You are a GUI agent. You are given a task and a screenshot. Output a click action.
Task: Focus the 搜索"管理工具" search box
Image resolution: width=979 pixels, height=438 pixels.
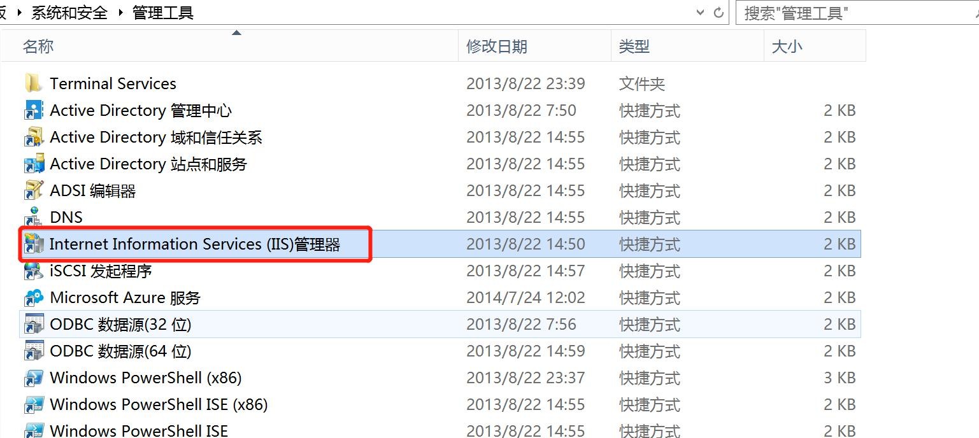tap(857, 13)
